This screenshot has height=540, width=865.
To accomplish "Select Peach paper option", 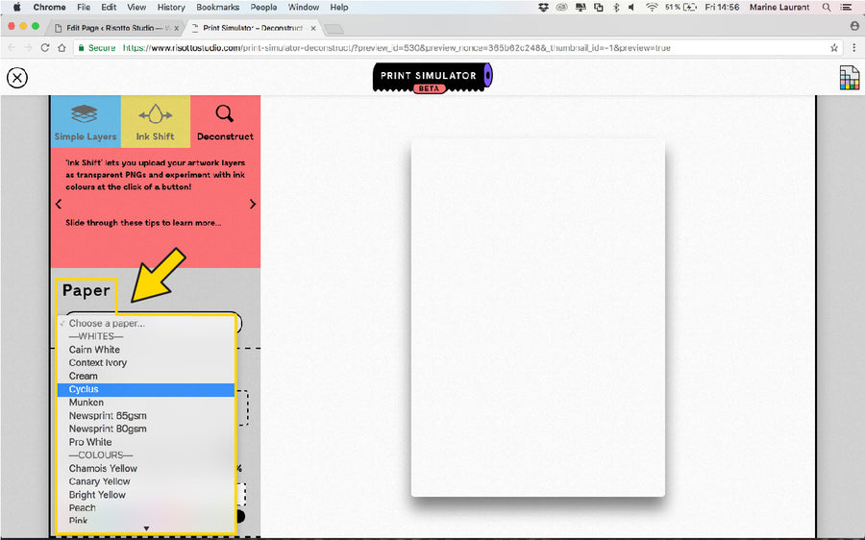I will 146,508.
